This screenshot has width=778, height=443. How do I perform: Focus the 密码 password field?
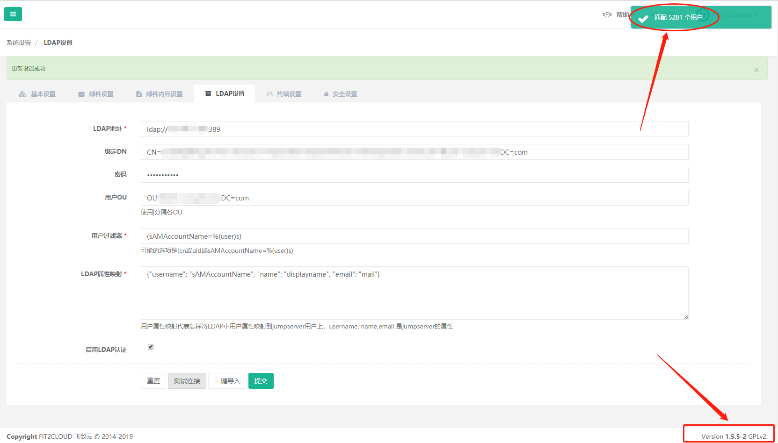[x=414, y=175]
